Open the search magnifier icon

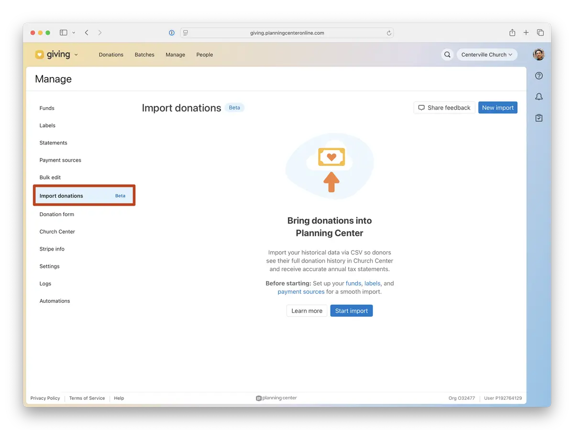pos(447,55)
